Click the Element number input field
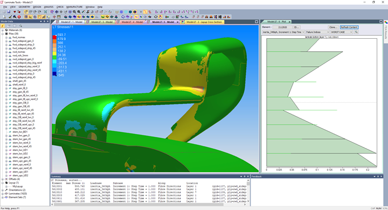 [283, 27]
